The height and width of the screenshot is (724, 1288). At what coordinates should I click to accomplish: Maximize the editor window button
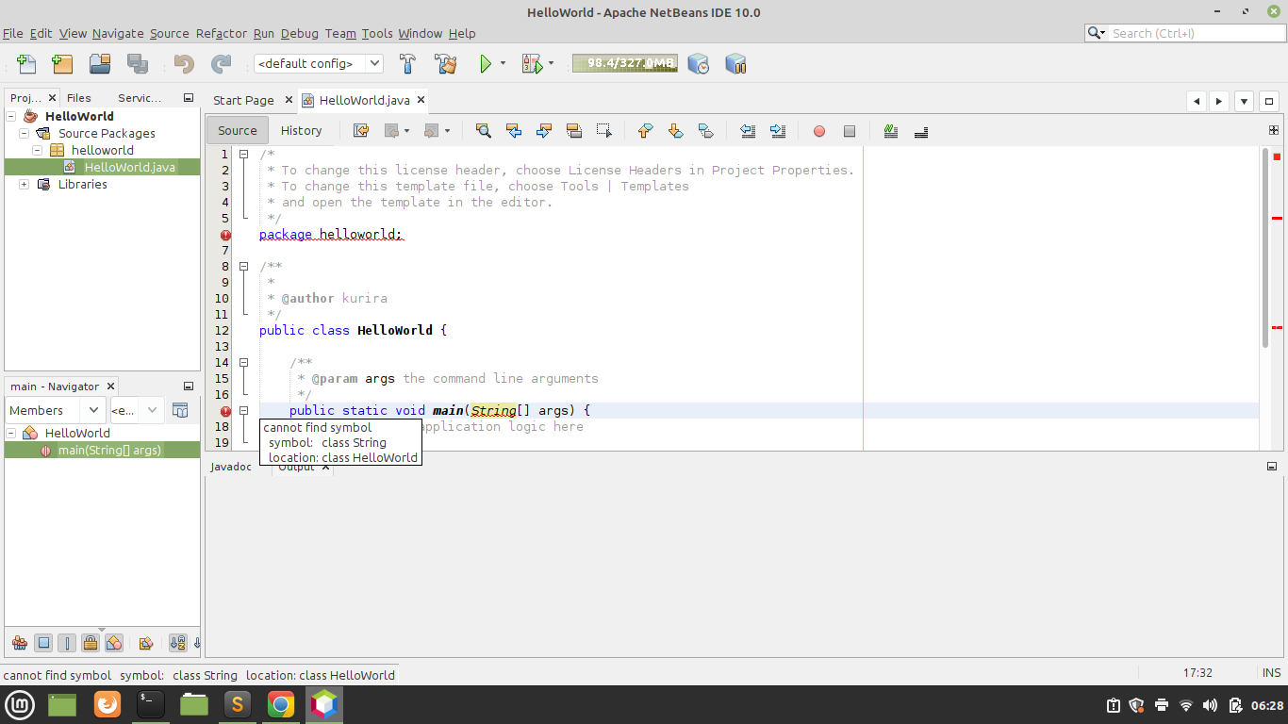click(x=1268, y=101)
